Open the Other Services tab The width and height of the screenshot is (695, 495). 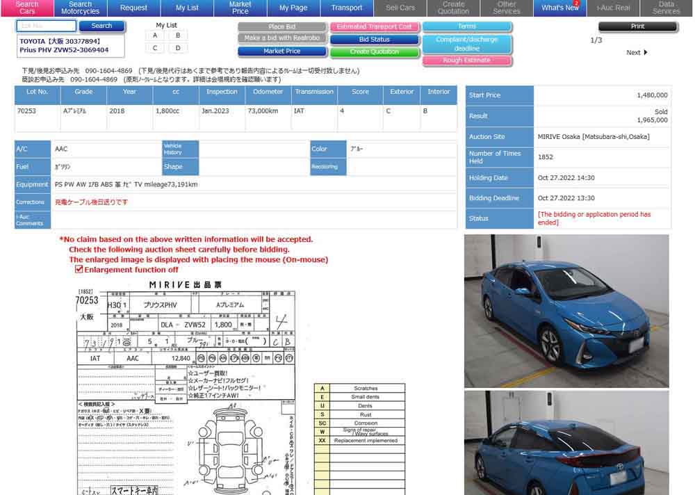[x=507, y=8]
